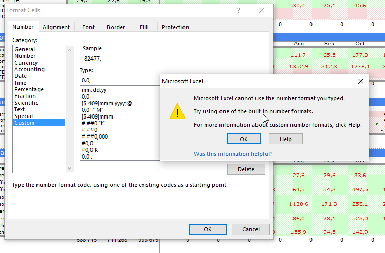
Task: Switch to the Font tab
Action: pyautogui.click(x=88, y=27)
